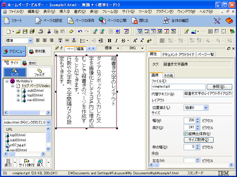The width and height of the screenshot is (237, 177).
Task: Increase 高さ(G) height value stepper
Action: point(197,126)
